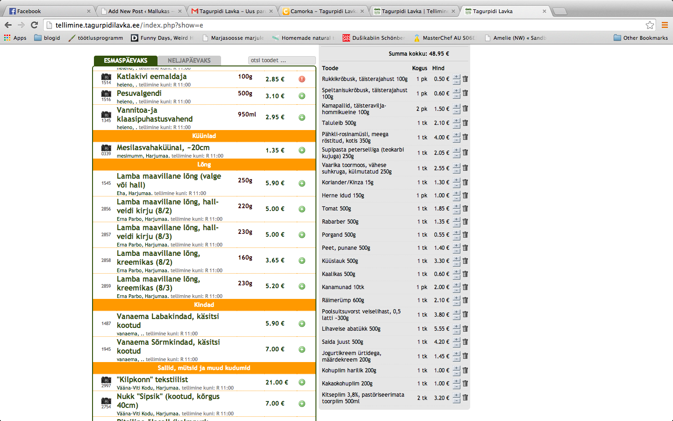Viewport: 673px width, 421px height.
Task: Open the blogid bookmarks folder
Action: click(47, 38)
